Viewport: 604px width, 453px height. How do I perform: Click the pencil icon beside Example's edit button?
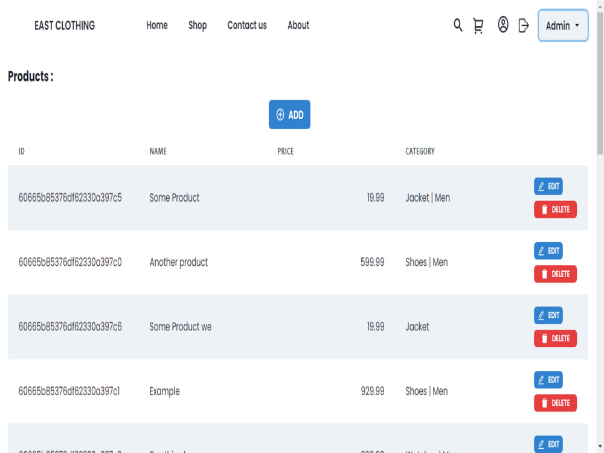tap(541, 380)
